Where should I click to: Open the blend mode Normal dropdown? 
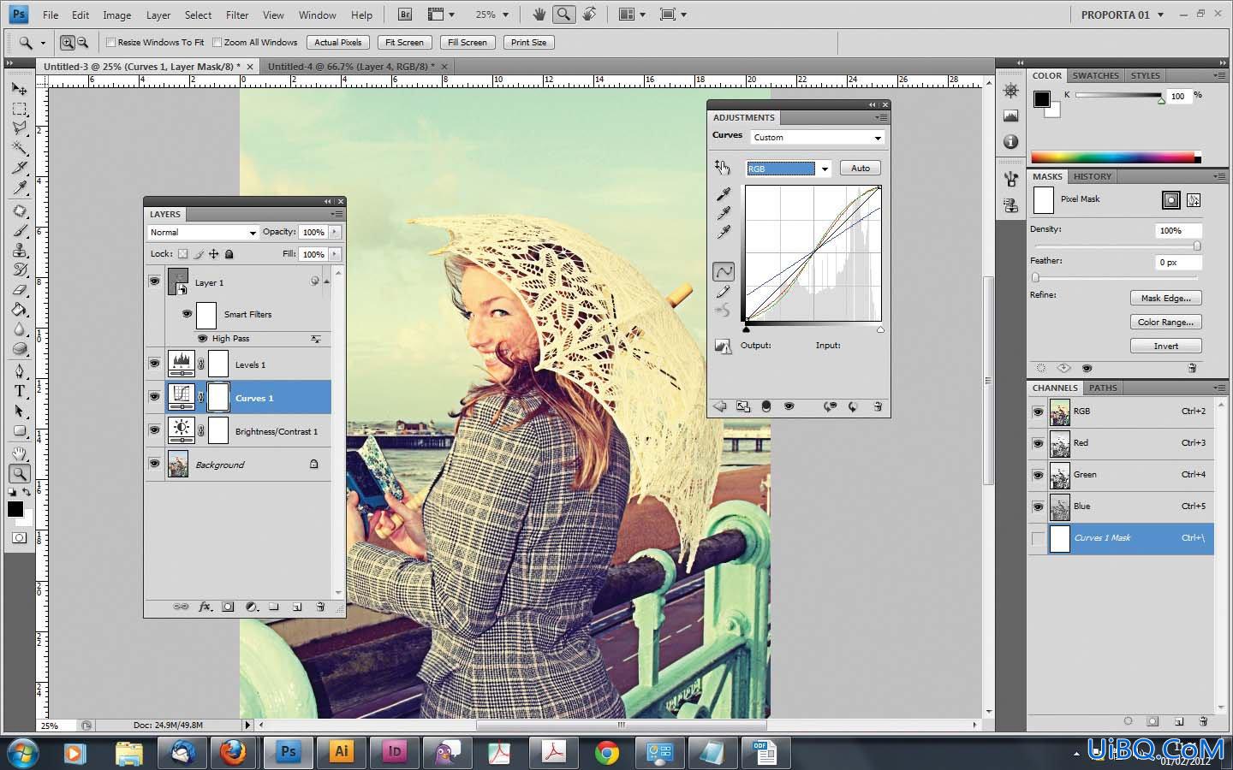coord(203,232)
